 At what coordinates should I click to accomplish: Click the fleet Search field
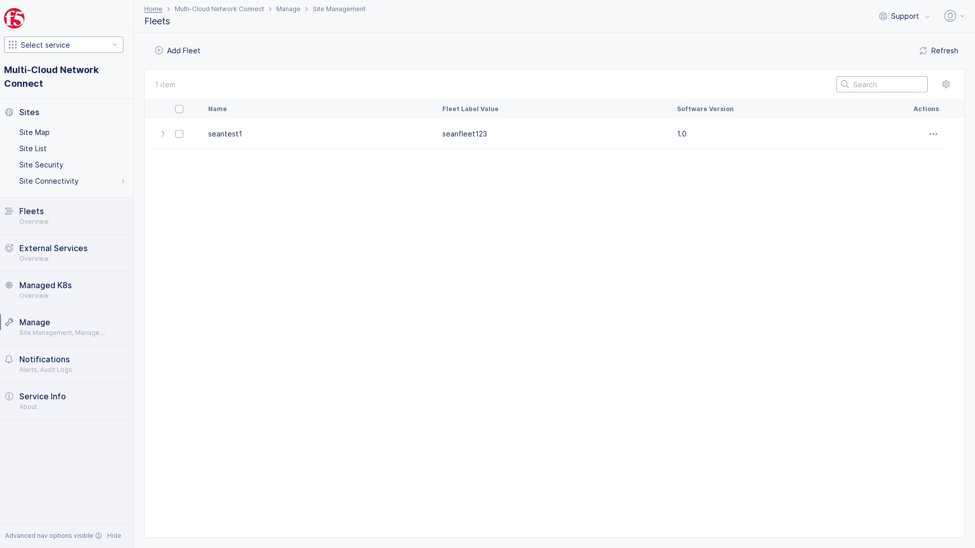887,84
